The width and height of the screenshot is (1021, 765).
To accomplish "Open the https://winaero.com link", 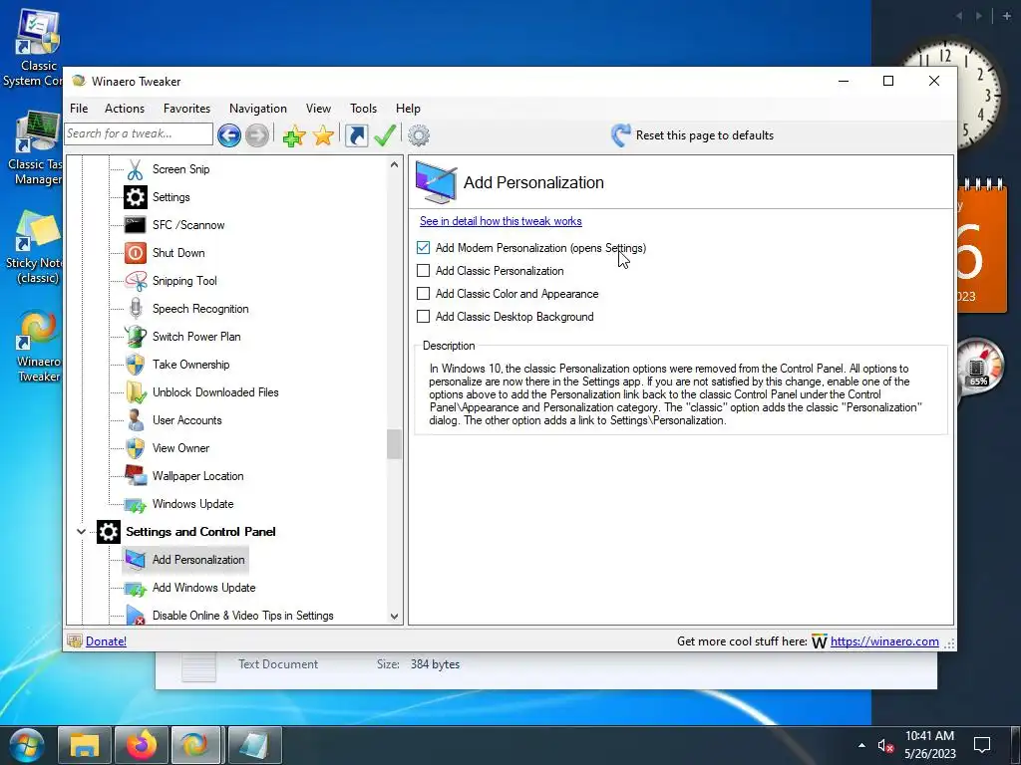I will pos(884,641).
